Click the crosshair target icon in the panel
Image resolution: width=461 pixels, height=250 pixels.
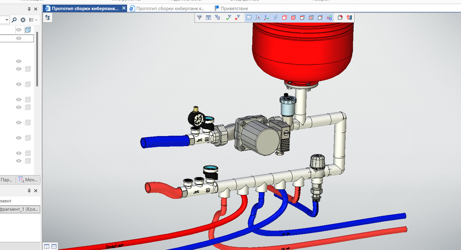(23, 20)
